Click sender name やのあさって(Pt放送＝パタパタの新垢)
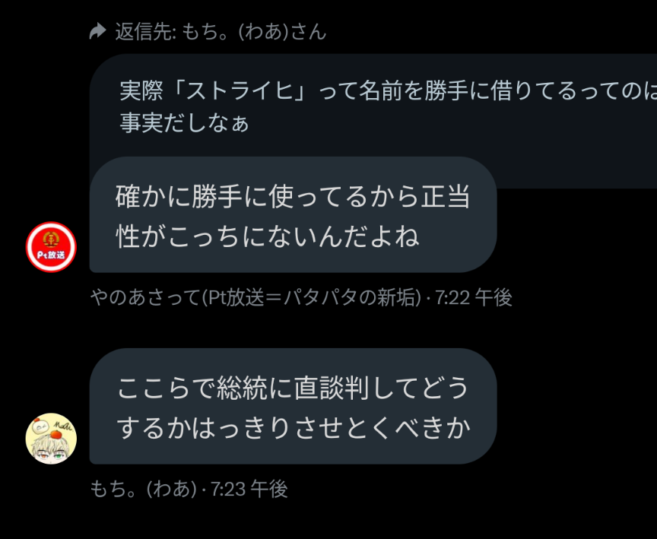The width and height of the screenshot is (657, 539). pos(255,298)
